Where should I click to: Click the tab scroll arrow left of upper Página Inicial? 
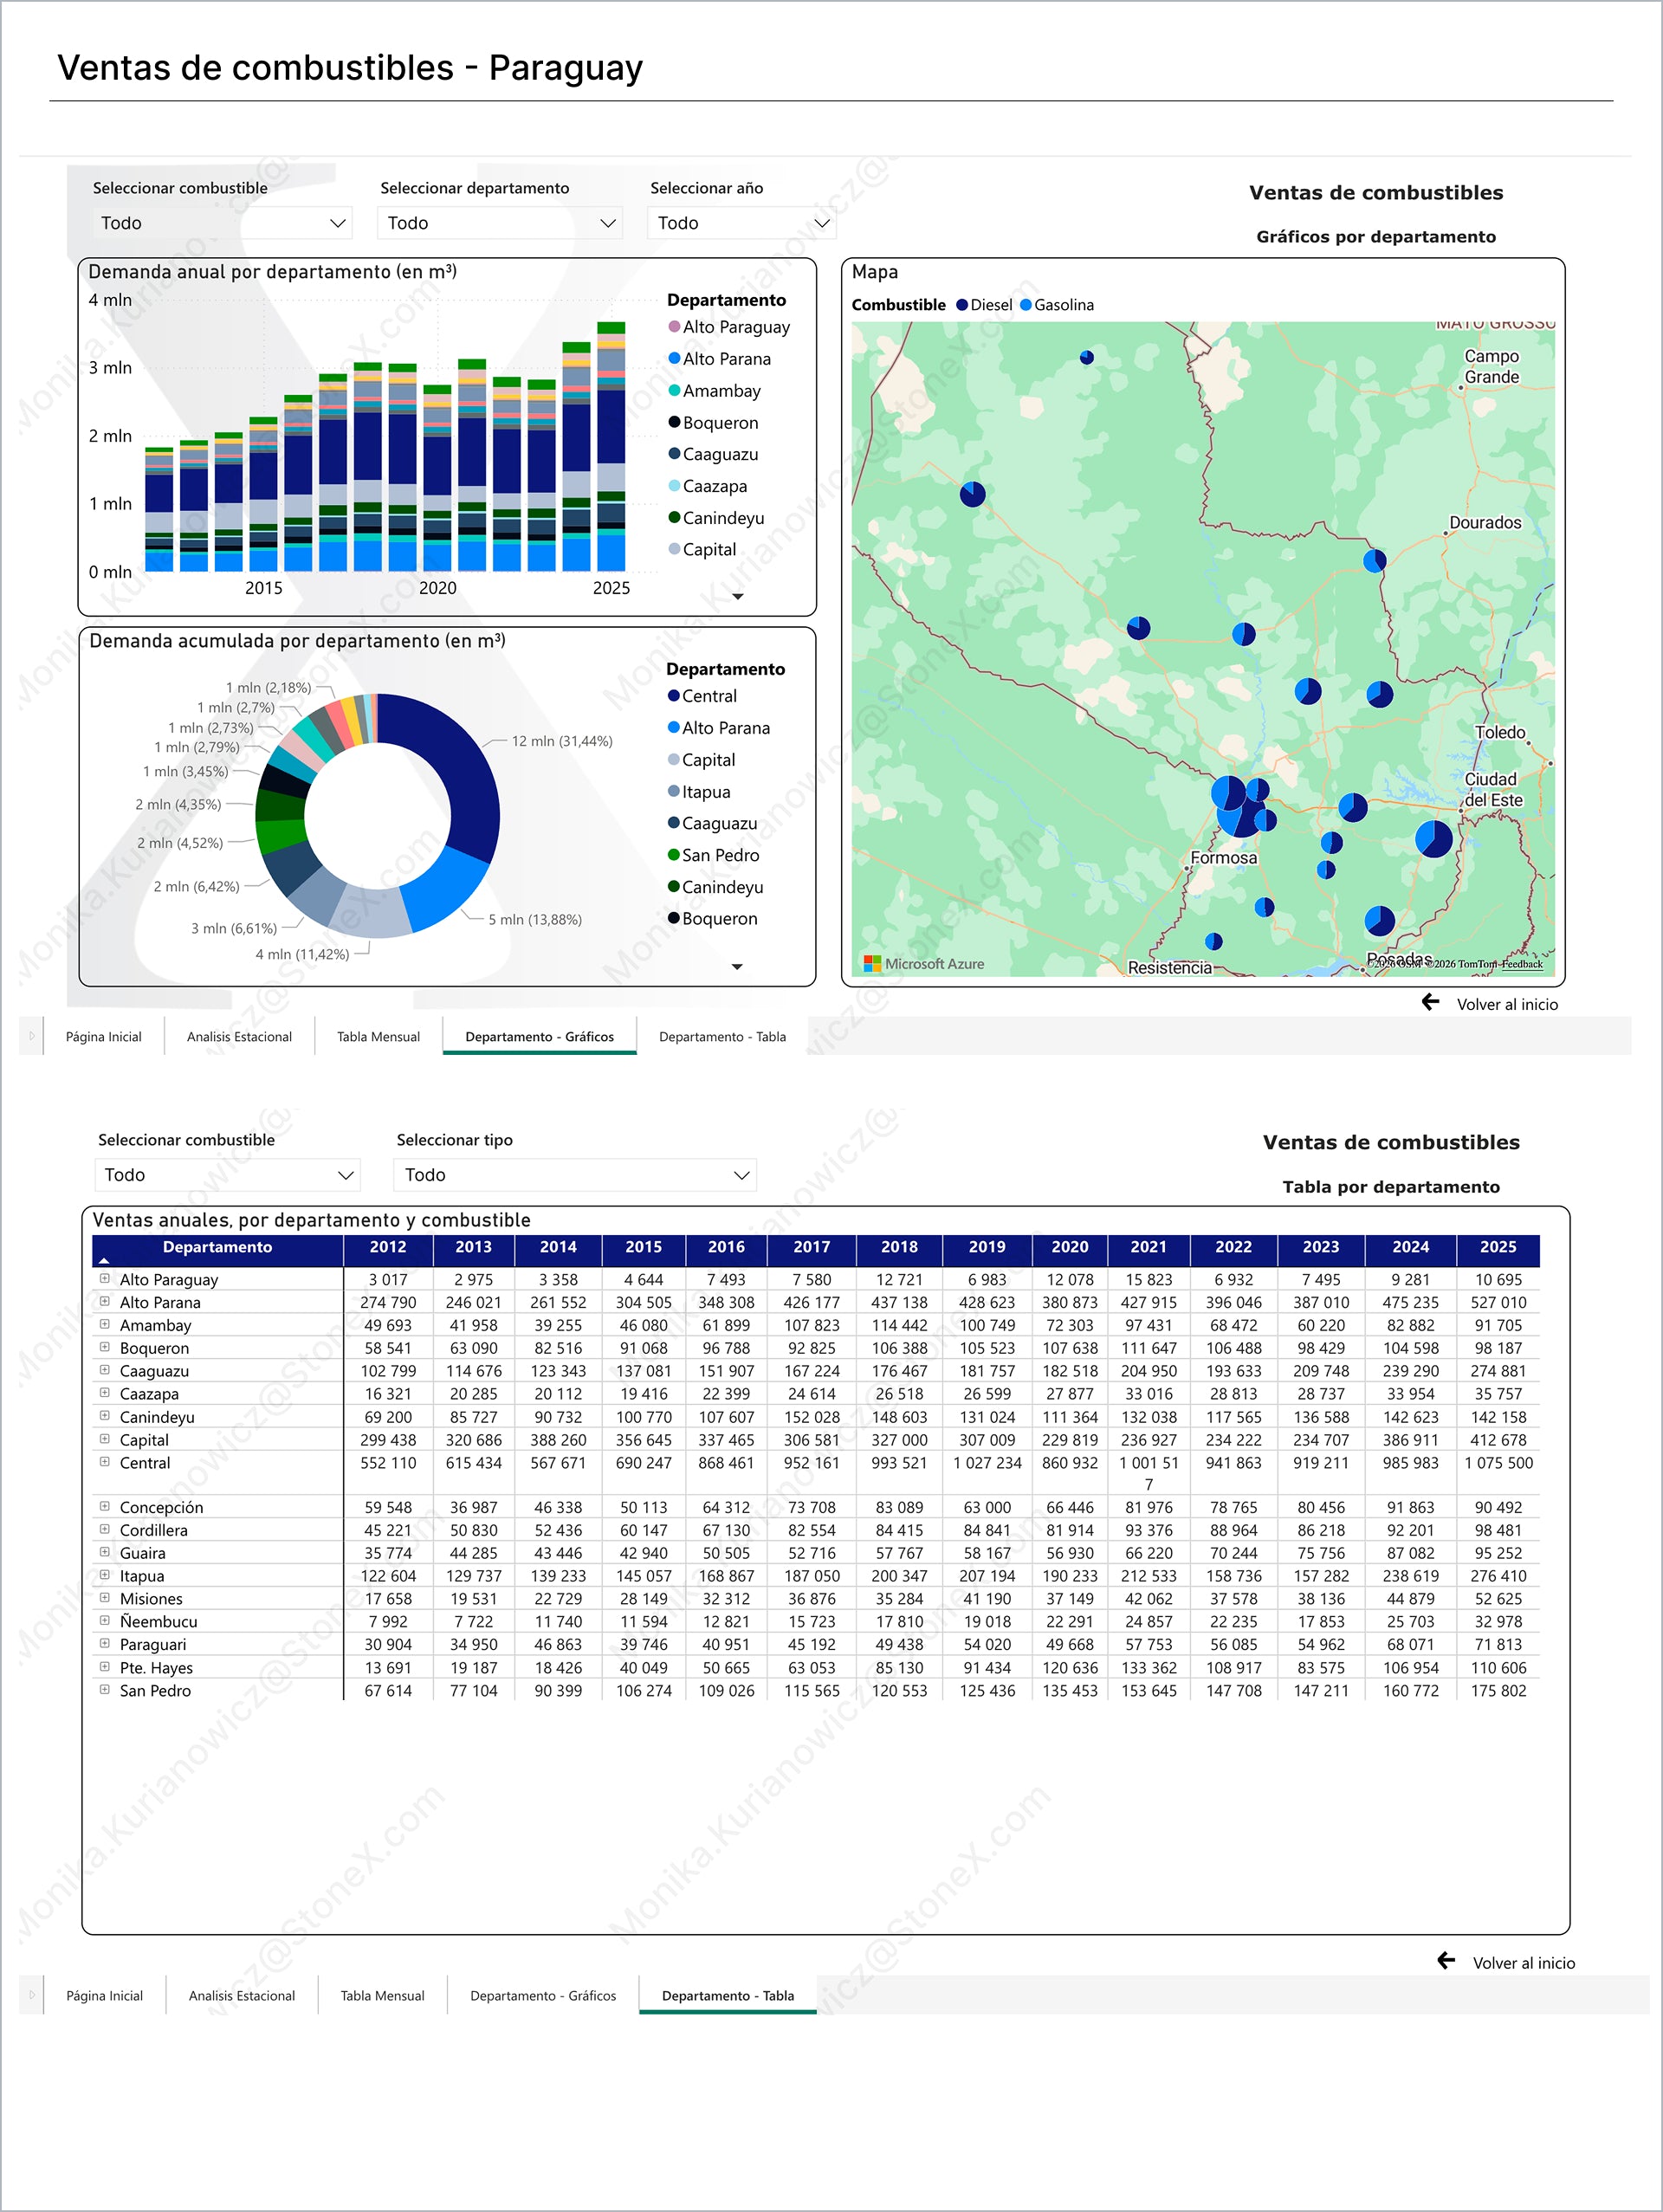point(31,1036)
